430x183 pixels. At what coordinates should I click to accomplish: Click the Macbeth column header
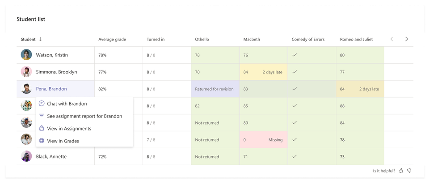click(252, 39)
